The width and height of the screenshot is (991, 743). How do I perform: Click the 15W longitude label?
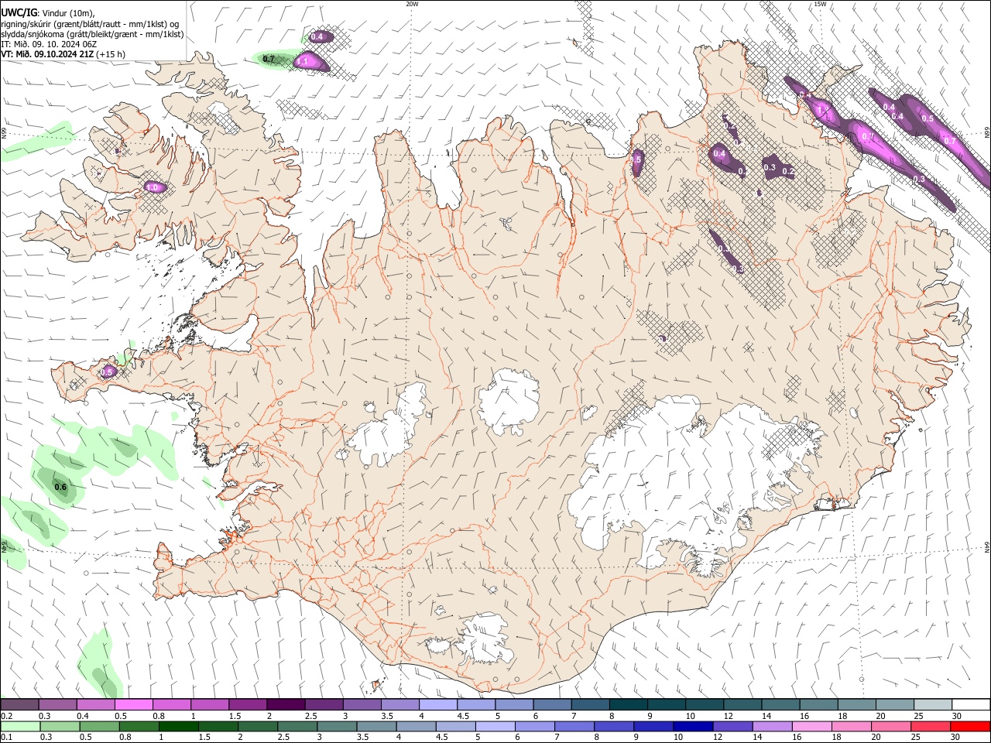[820, 4]
